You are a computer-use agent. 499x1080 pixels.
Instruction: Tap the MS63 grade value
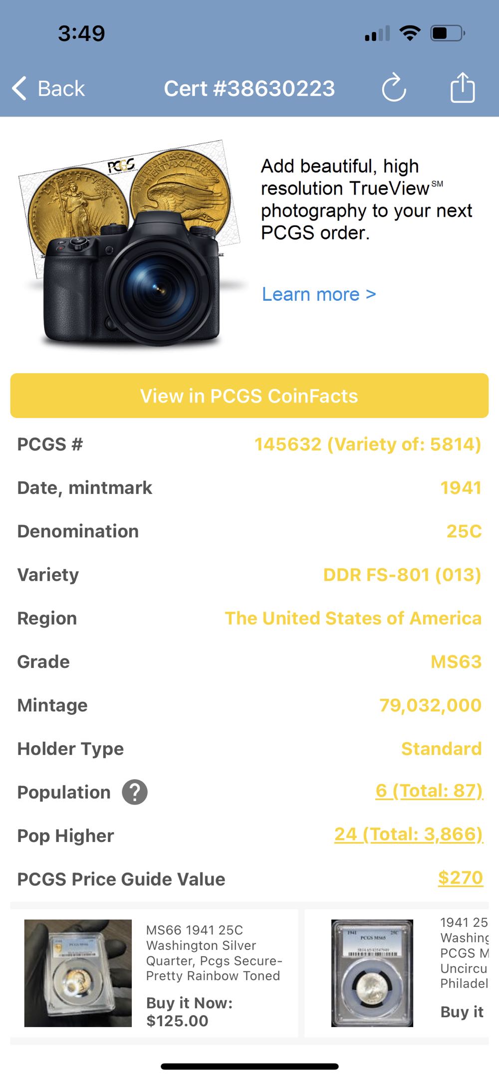(x=456, y=661)
